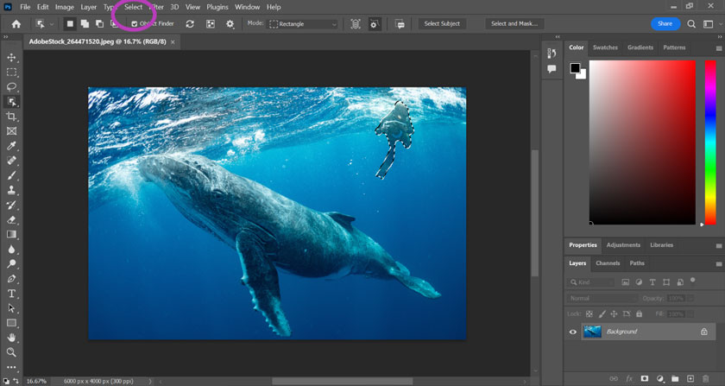Select the Crop tool
725x386 pixels.
(11, 117)
